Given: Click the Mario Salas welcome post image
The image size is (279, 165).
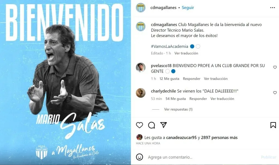Looking at the screenshot, I should pos(65,82).
